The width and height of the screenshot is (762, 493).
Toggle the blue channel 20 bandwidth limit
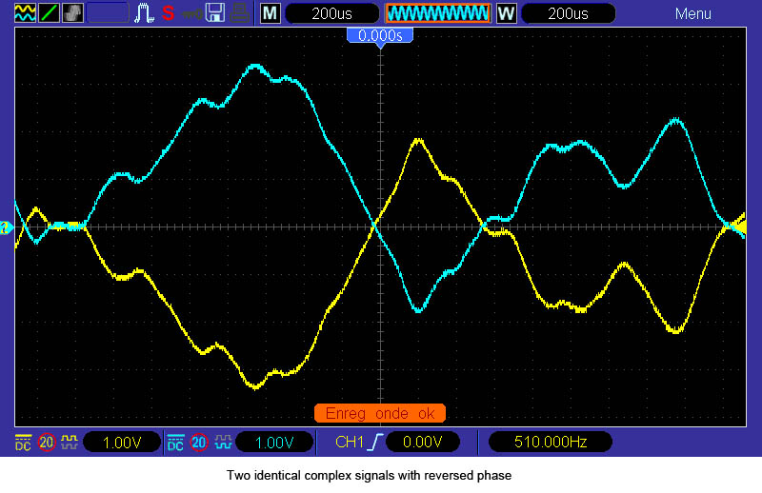199,442
